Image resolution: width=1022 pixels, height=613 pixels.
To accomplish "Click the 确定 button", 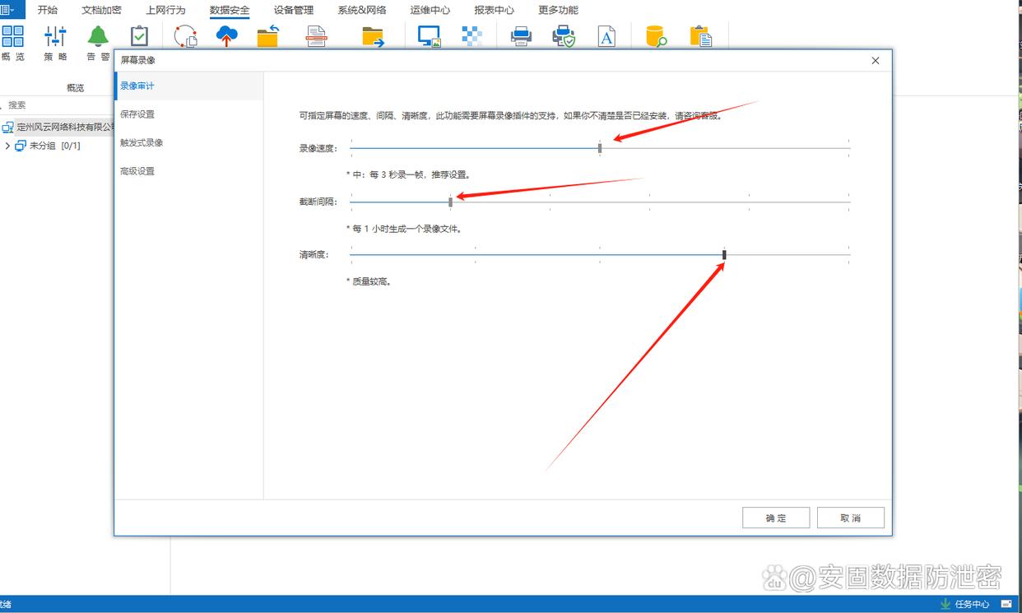I will tap(776, 518).
